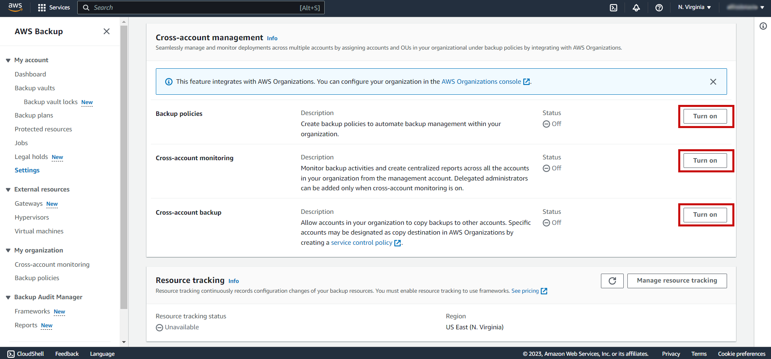Image resolution: width=771 pixels, height=359 pixels.
Task: Click the Unavailable resource tracking status
Action: [x=177, y=327]
